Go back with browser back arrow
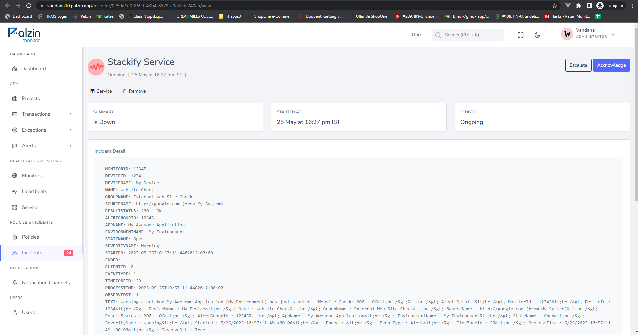This screenshot has width=638, height=335. point(7,6)
